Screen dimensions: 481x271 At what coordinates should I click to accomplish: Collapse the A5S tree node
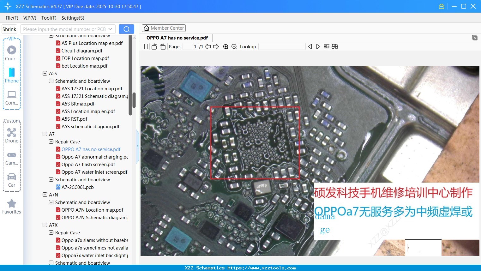click(45, 73)
